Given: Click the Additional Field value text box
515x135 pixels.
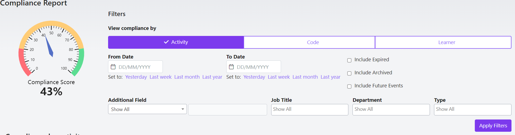Looking at the screenshot, I should pyautogui.click(x=228, y=109).
